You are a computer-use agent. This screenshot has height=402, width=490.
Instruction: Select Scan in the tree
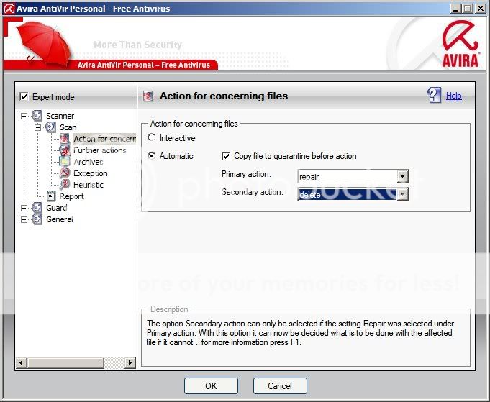[x=68, y=127]
